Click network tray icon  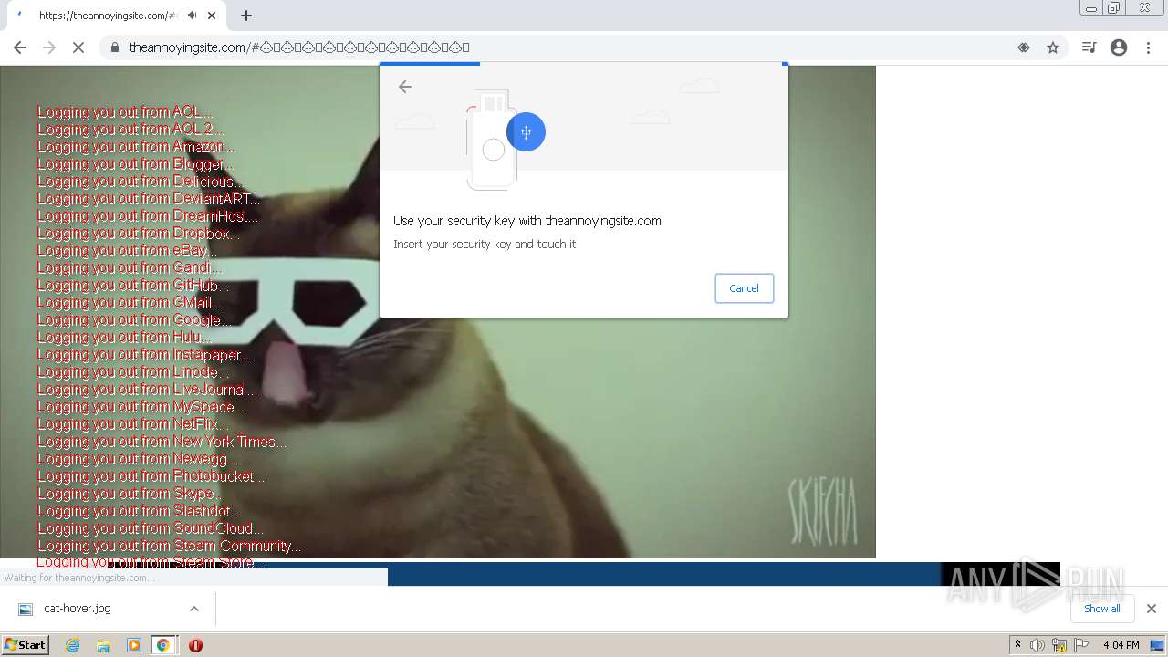coord(1059,645)
